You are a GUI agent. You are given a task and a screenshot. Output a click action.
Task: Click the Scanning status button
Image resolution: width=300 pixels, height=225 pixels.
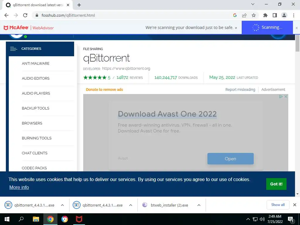point(267,28)
